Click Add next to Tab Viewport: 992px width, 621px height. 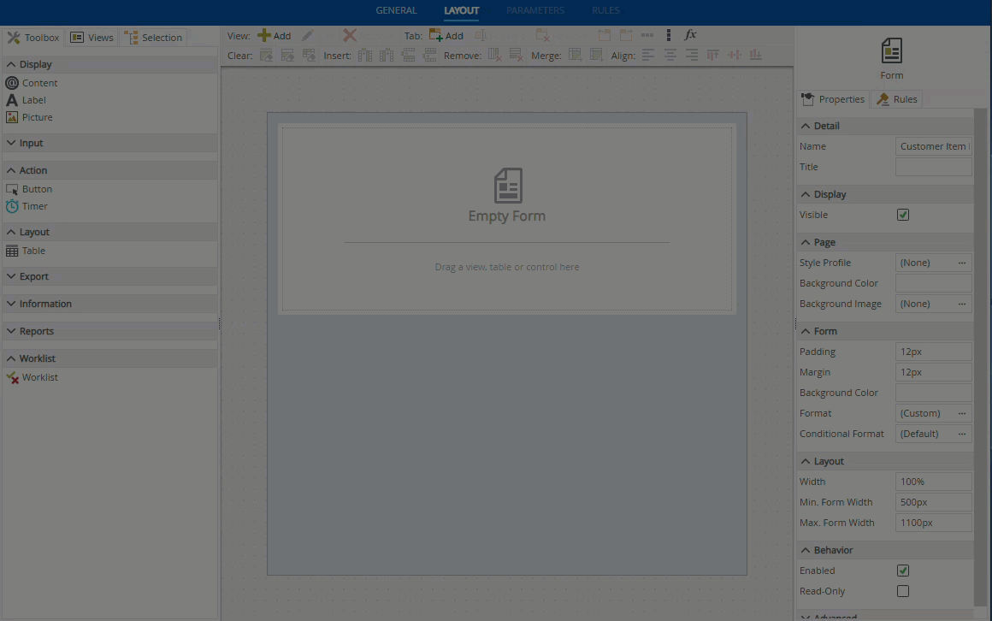click(446, 36)
